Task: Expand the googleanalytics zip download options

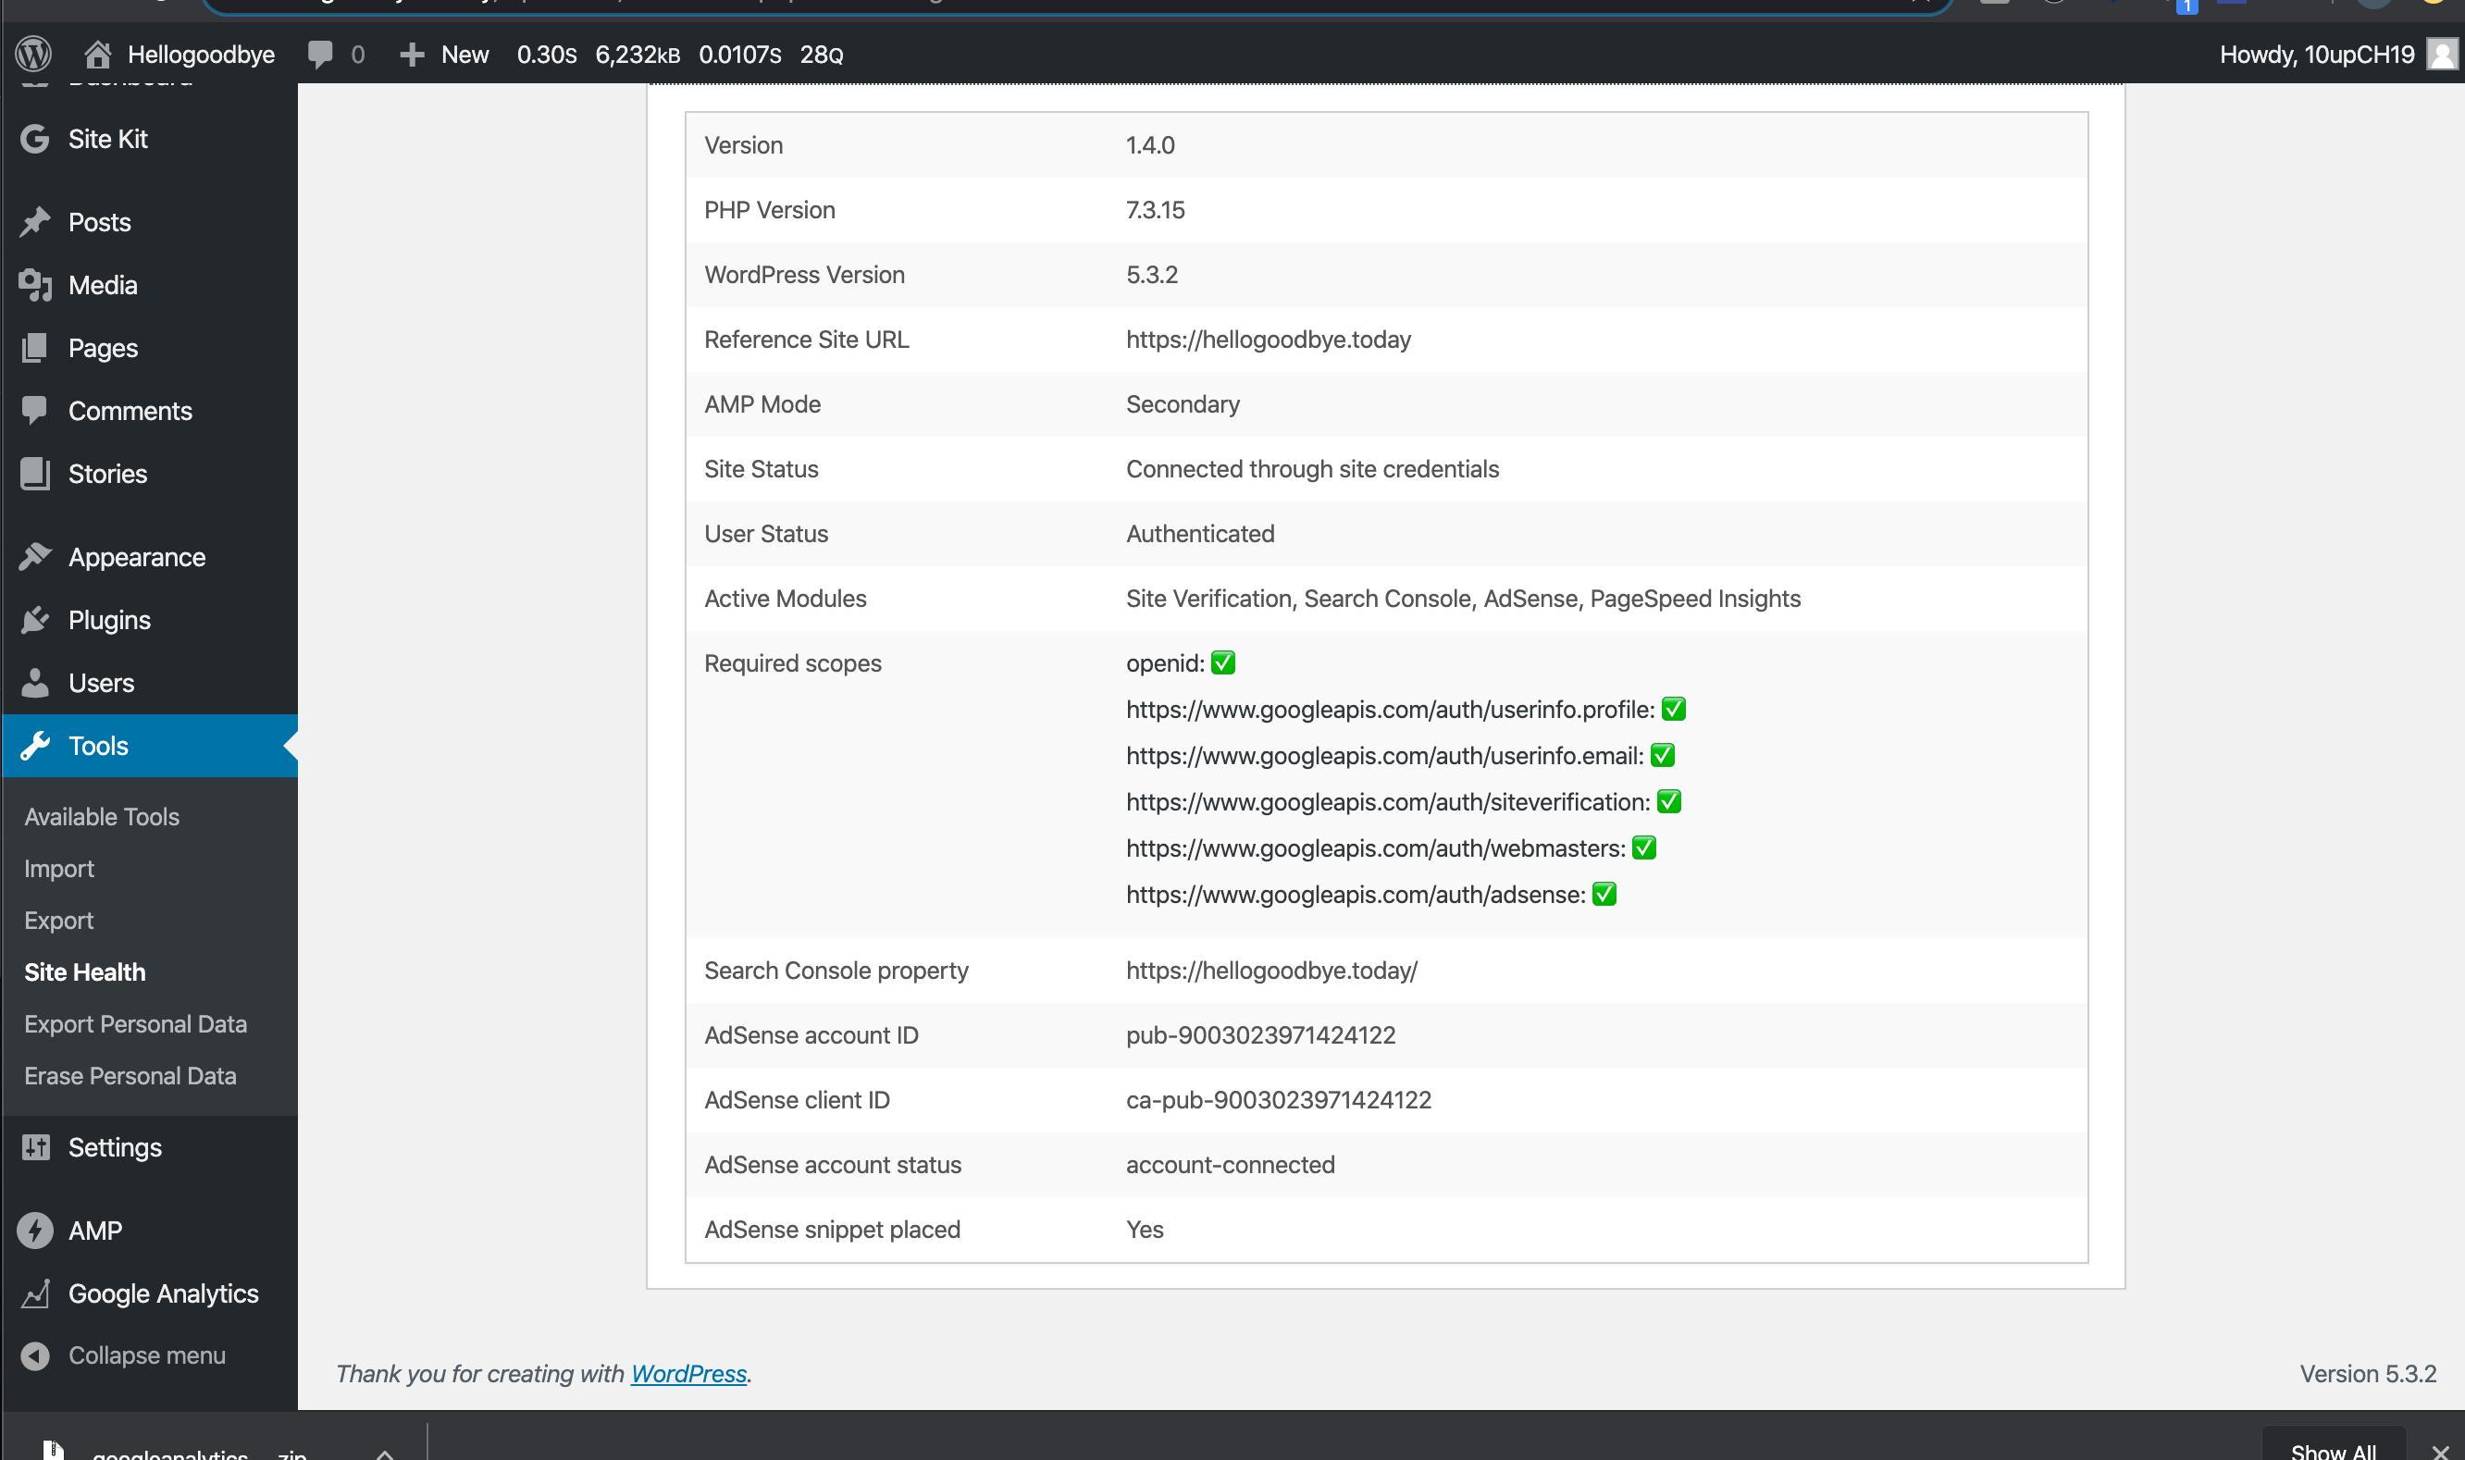Action: [385, 1454]
